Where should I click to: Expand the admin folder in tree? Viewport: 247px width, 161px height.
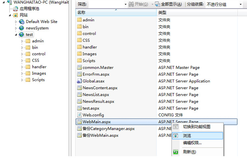pyautogui.click(x=22, y=41)
